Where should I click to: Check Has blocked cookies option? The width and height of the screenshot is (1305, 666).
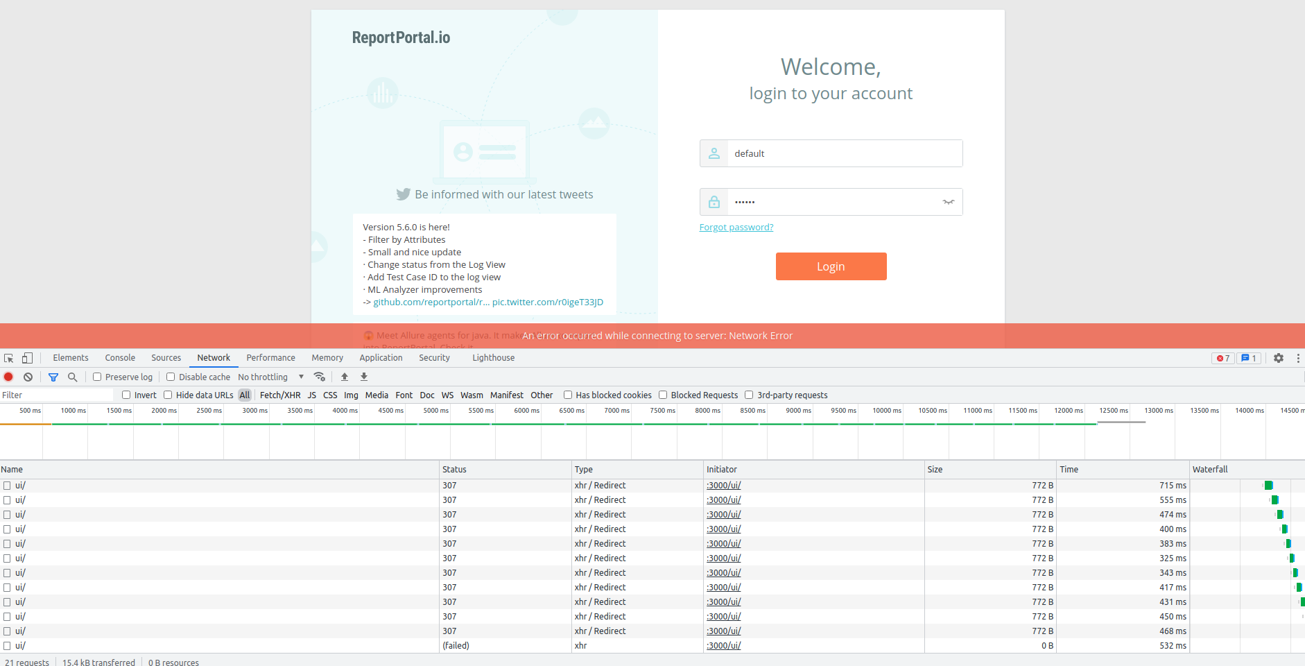(568, 395)
